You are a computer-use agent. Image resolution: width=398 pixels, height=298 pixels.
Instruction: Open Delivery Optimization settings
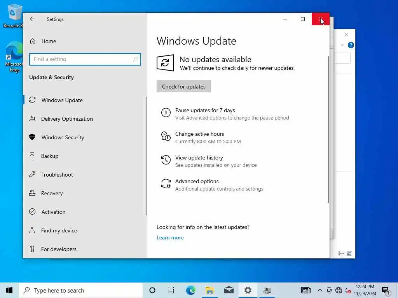67,119
